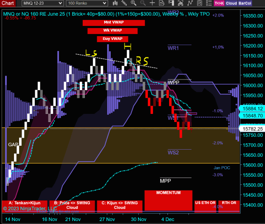
Task: Click the -0.55% = -86.75 readout
Action: coord(20,18)
